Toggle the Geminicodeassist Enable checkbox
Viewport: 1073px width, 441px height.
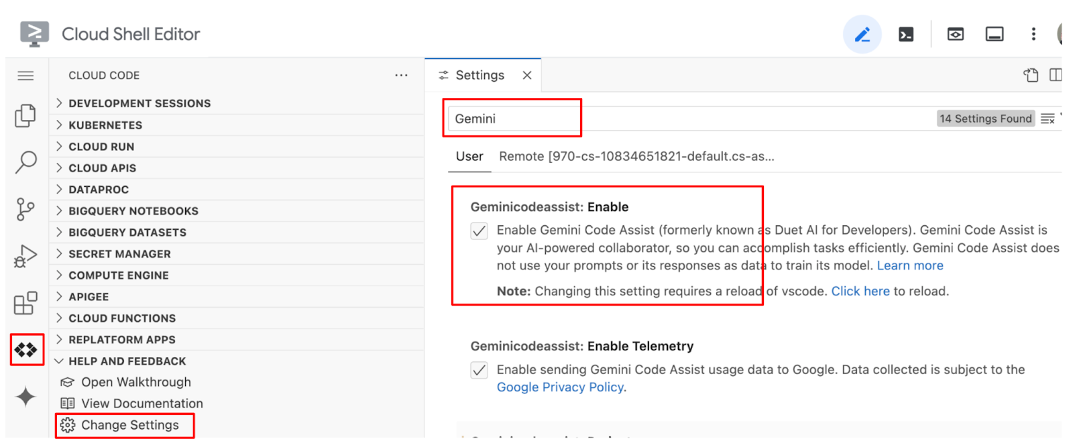[479, 231]
